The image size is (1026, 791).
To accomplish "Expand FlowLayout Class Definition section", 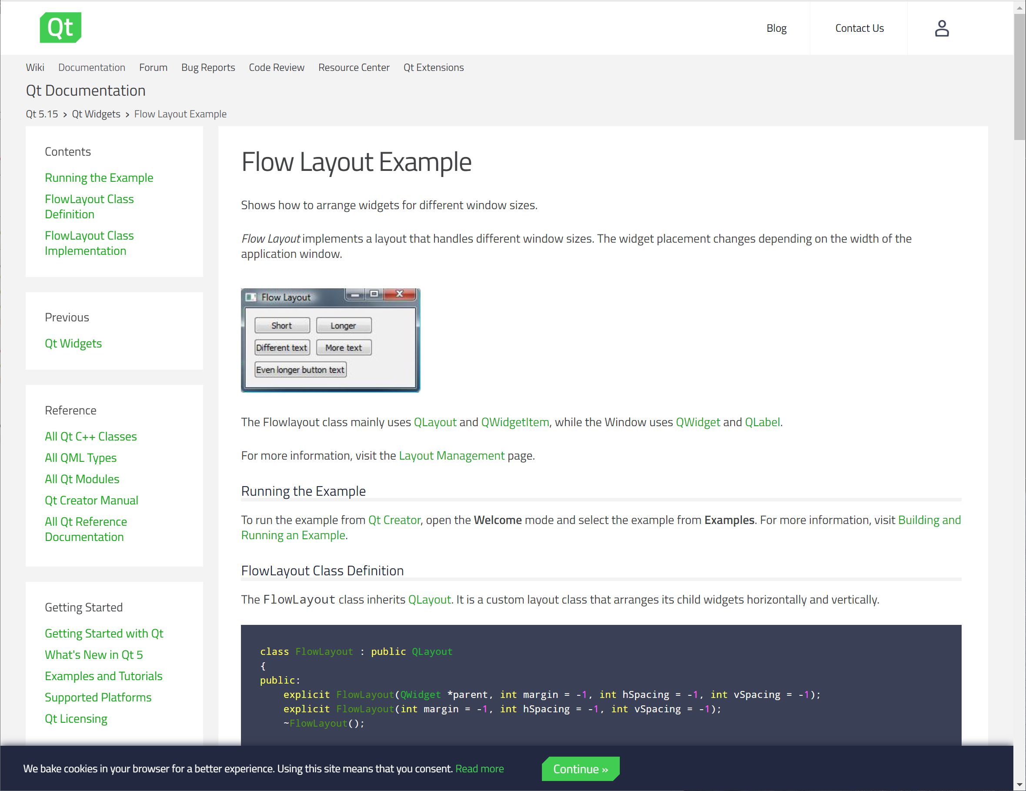I will 89,206.
